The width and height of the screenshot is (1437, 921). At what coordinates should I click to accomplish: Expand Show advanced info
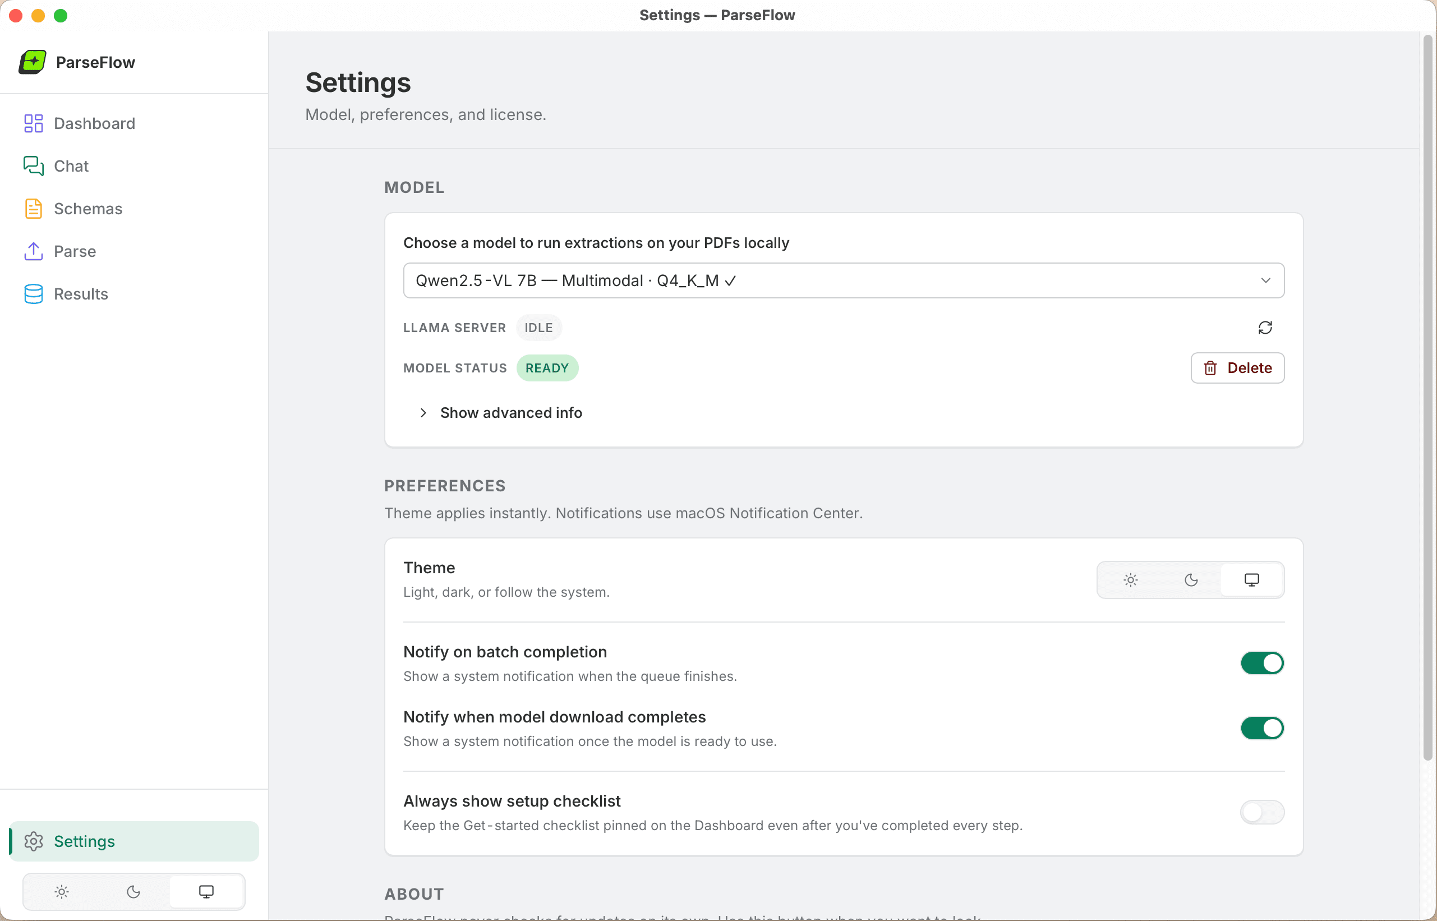point(501,413)
